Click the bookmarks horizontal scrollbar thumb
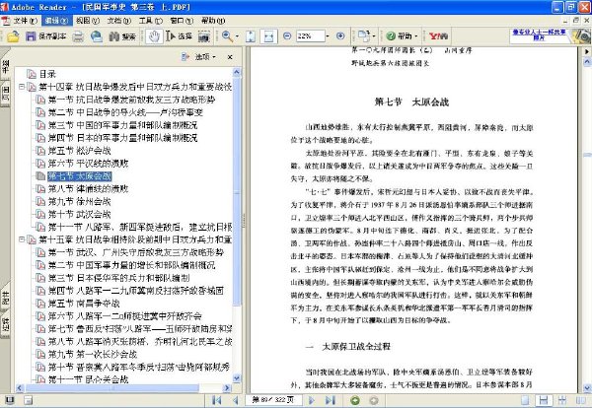The width and height of the screenshot is (592, 408). 112,388
